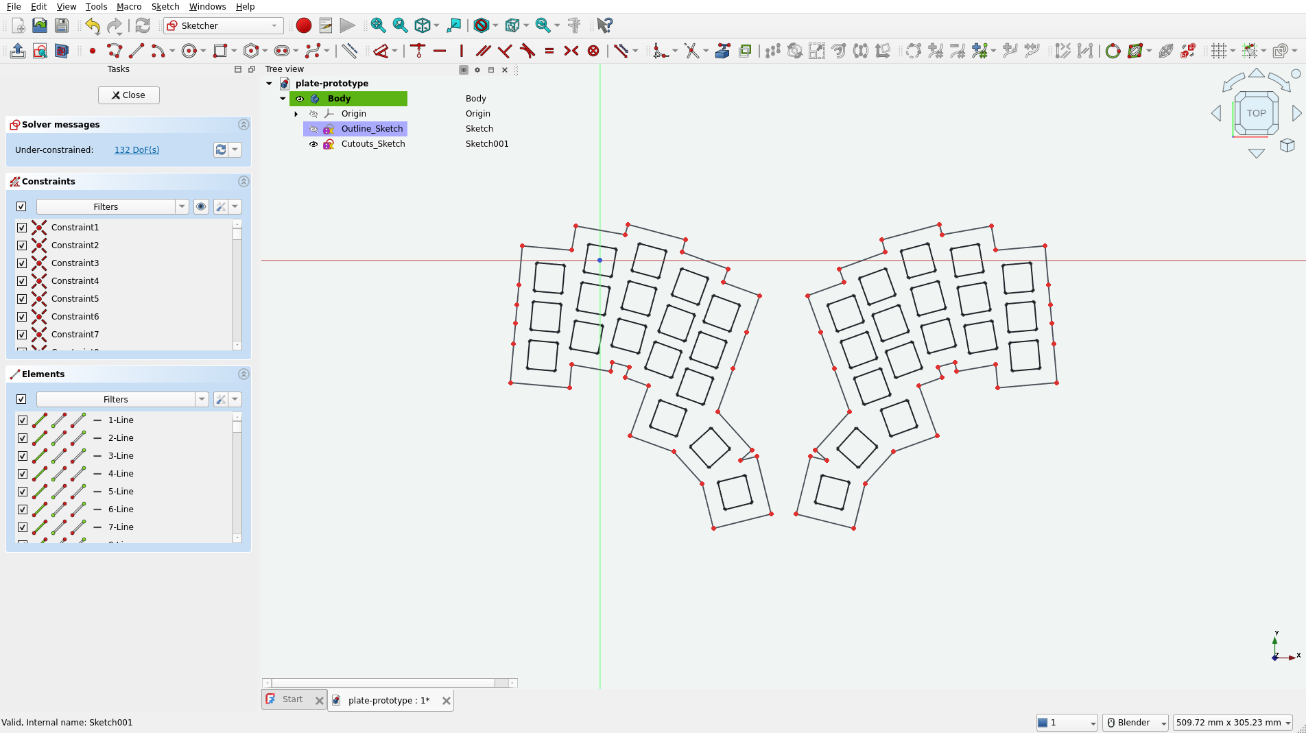1306x733 pixels.
Task: Uncheck the Constraint3 checkbox
Action: click(22, 263)
